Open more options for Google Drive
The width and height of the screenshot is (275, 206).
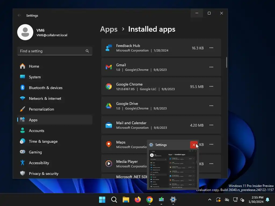pos(211,106)
